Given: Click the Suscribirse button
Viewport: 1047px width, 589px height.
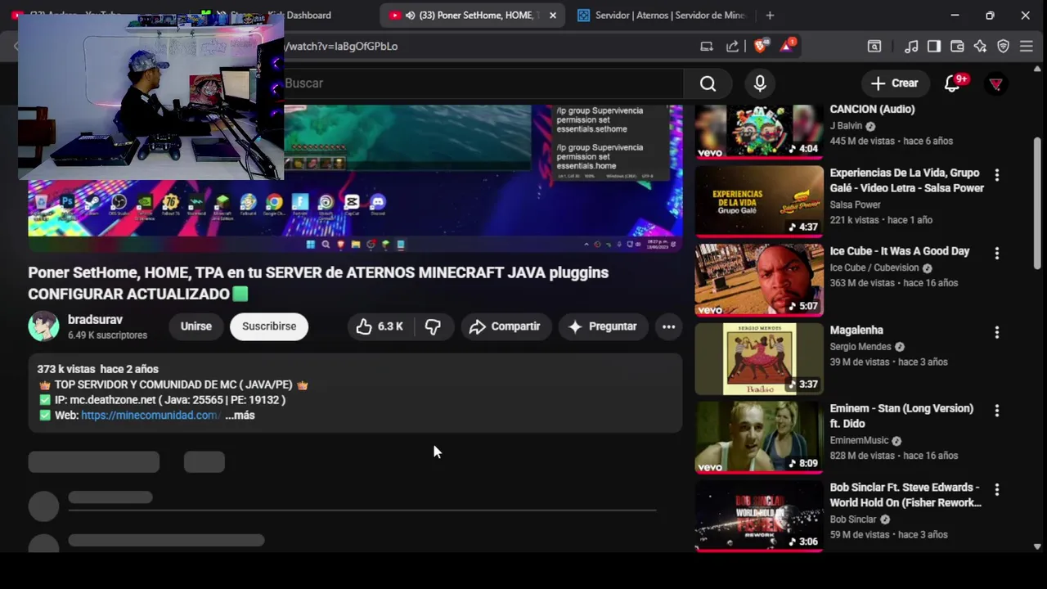Looking at the screenshot, I should 269,326.
